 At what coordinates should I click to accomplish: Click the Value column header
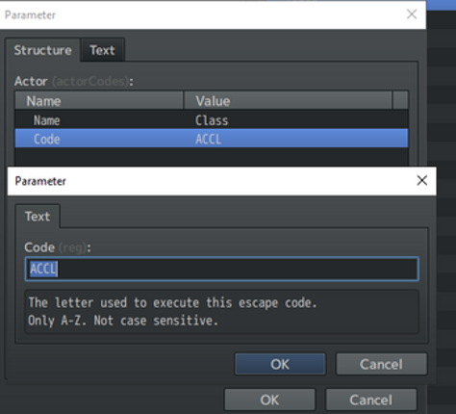click(x=288, y=101)
